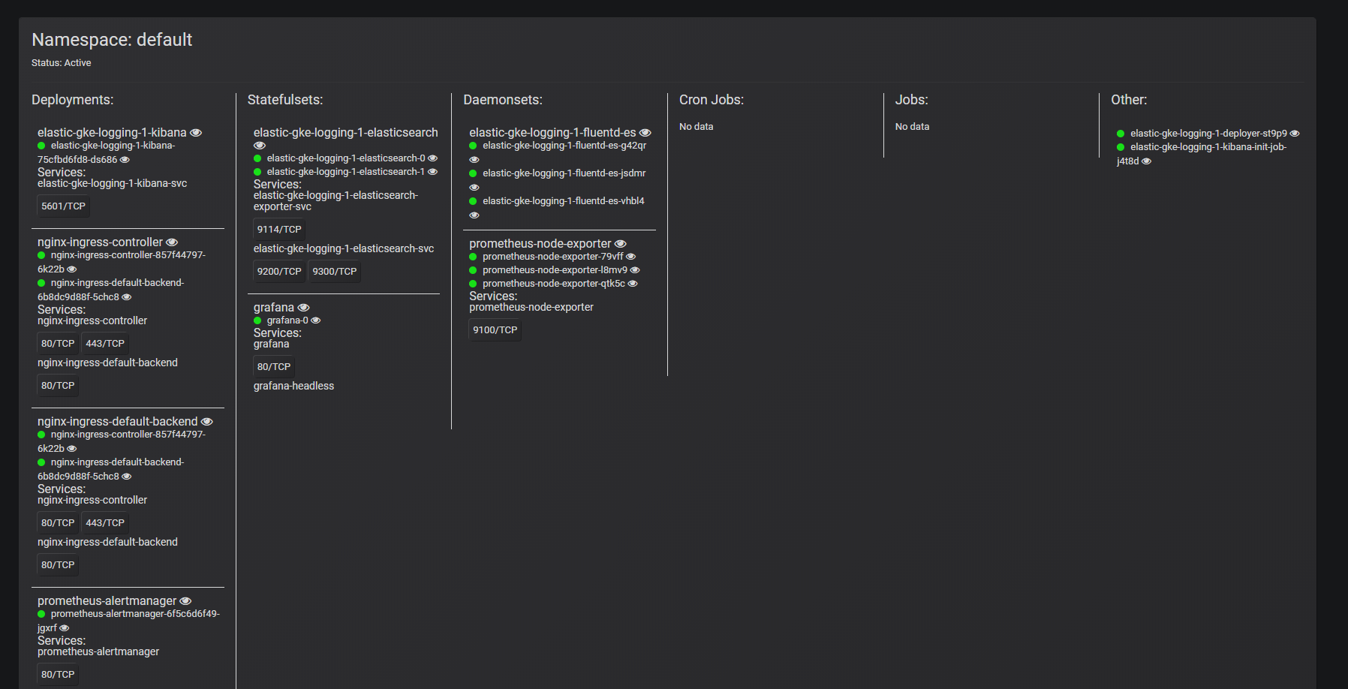The image size is (1348, 689).
Task: Open eye icon next to elastic-gke-logging-1-fluentd-es daemonset
Action: point(645,133)
